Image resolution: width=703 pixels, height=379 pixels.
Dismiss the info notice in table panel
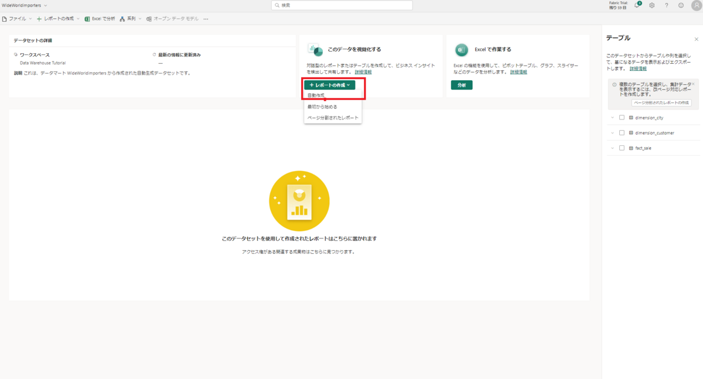[693, 84]
